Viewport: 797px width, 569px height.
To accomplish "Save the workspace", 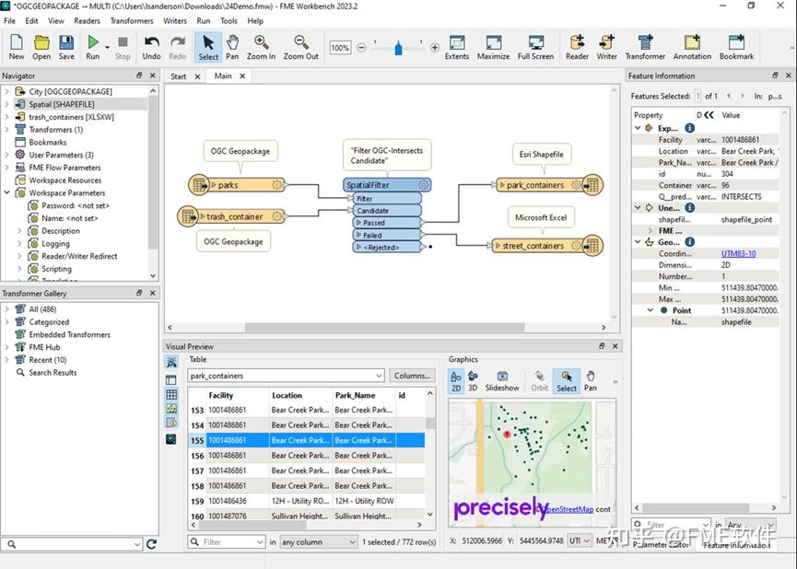I will (x=66, y=47).
